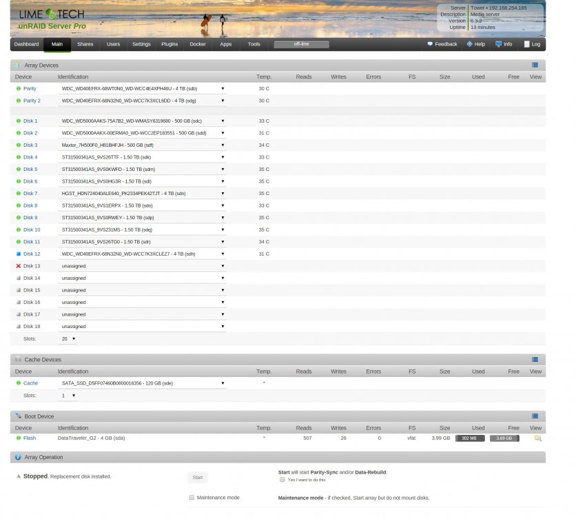Click the LimeTech logo

[52, 19]
